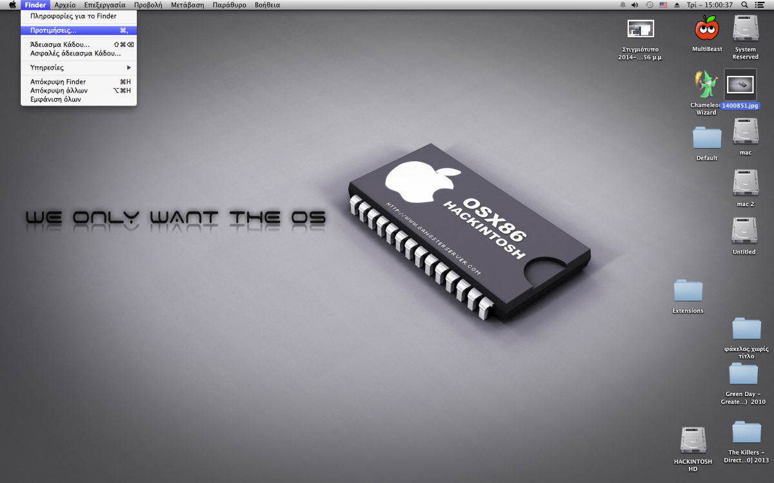
Task: Open the Βοήθεια menu
Action: coord(267,5)
